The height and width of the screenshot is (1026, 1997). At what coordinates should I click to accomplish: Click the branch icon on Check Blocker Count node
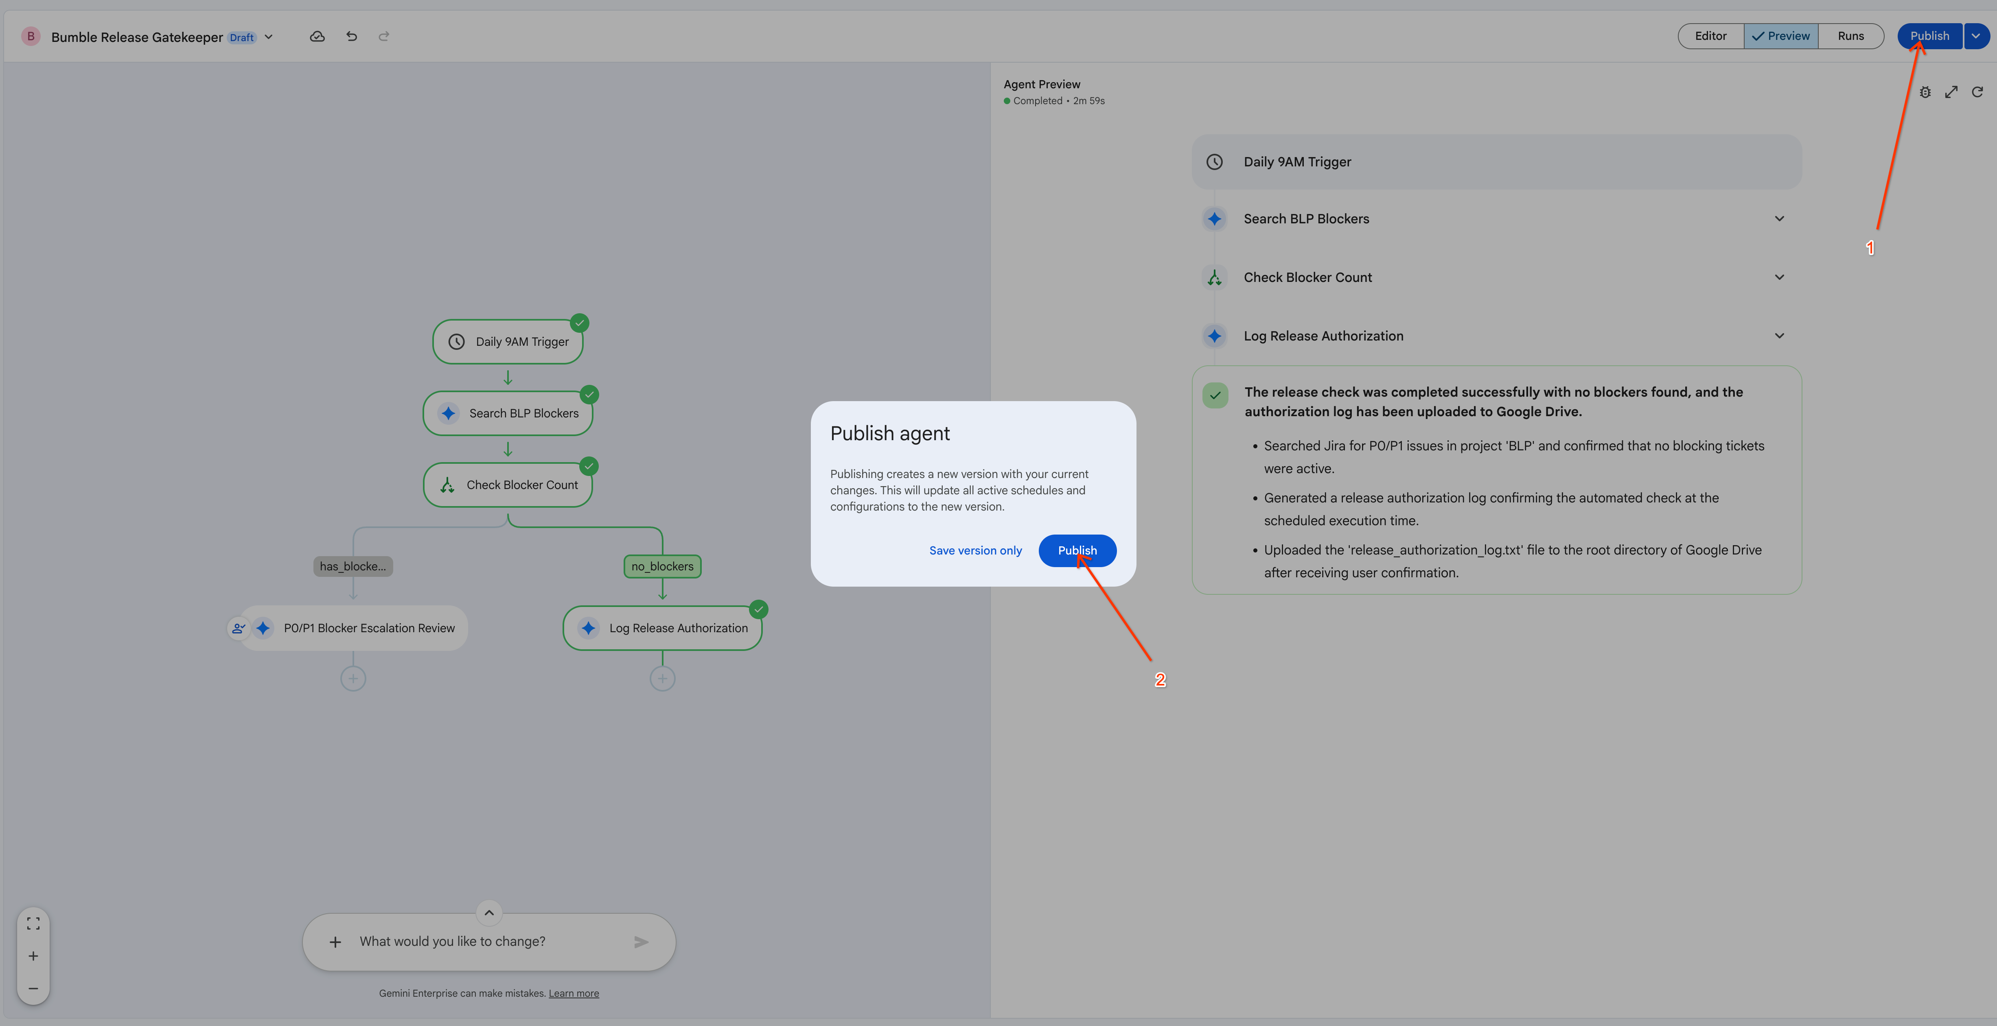[x=447, y=485]
